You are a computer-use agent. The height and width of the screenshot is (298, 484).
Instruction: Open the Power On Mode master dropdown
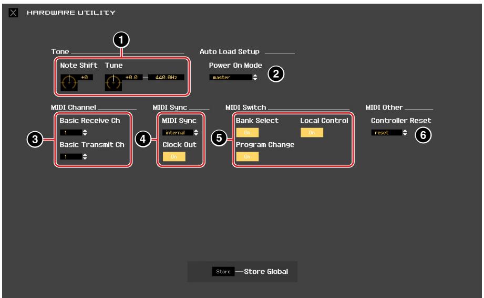pyautogui.click(x=231, y=77)
